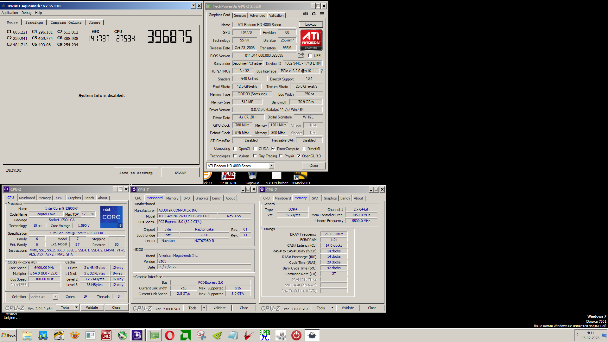Toggle the CUDA checkbox
This screenshot has width=608, height=342.
pos(255,149)
